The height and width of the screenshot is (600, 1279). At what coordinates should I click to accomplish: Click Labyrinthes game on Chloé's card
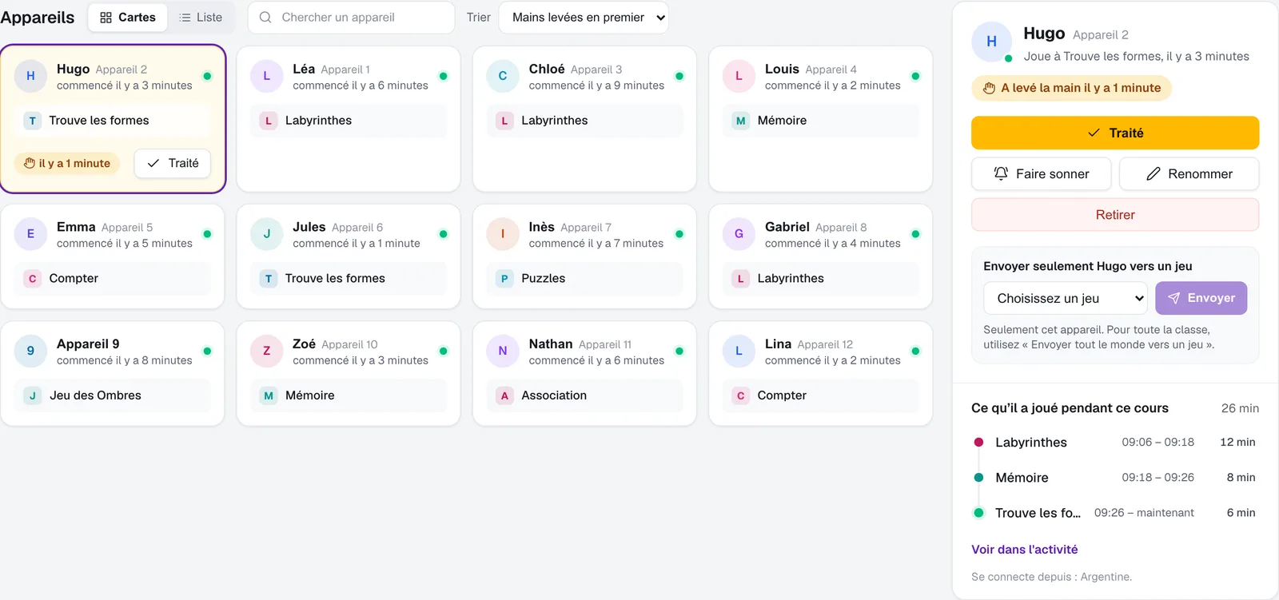click(x=584, y=121)
